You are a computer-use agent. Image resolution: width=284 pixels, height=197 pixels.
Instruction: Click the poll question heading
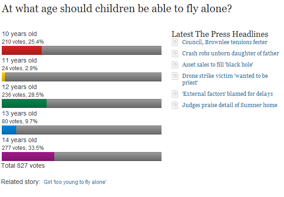tap(117, 9)
